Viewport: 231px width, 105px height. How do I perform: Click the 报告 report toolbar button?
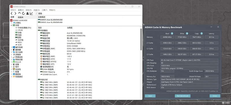[39, 14]
